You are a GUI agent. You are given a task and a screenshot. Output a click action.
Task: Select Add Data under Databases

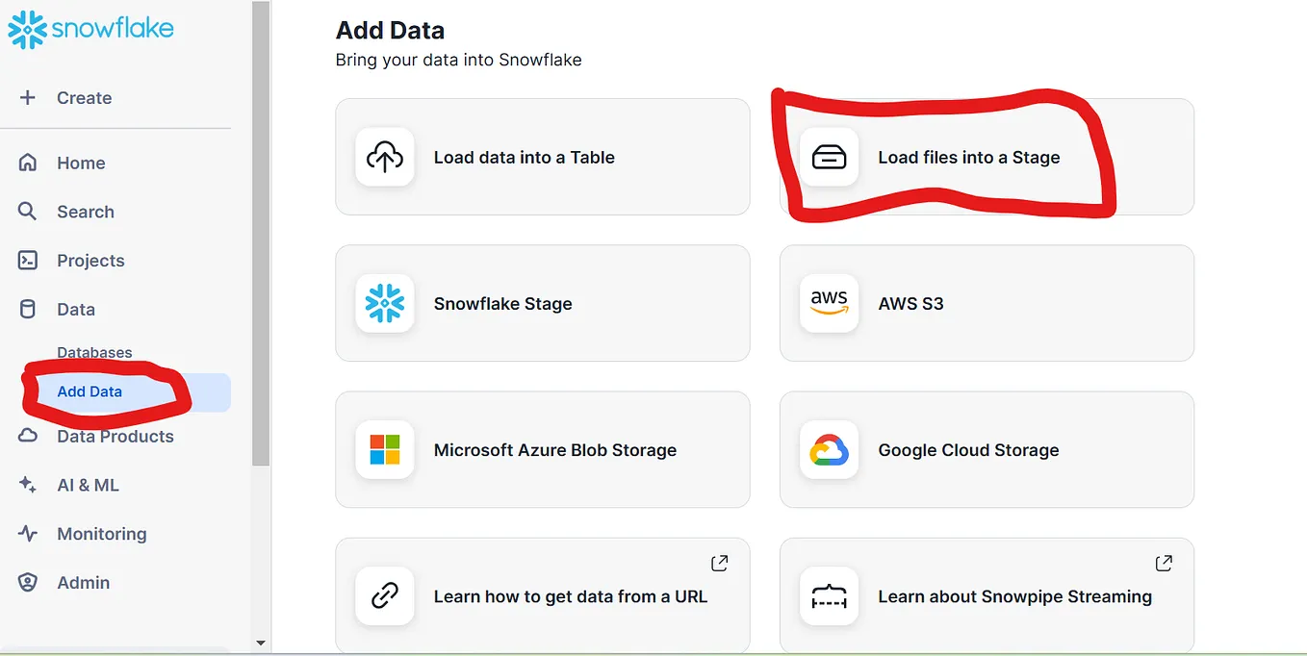click(x=91, y=391)
